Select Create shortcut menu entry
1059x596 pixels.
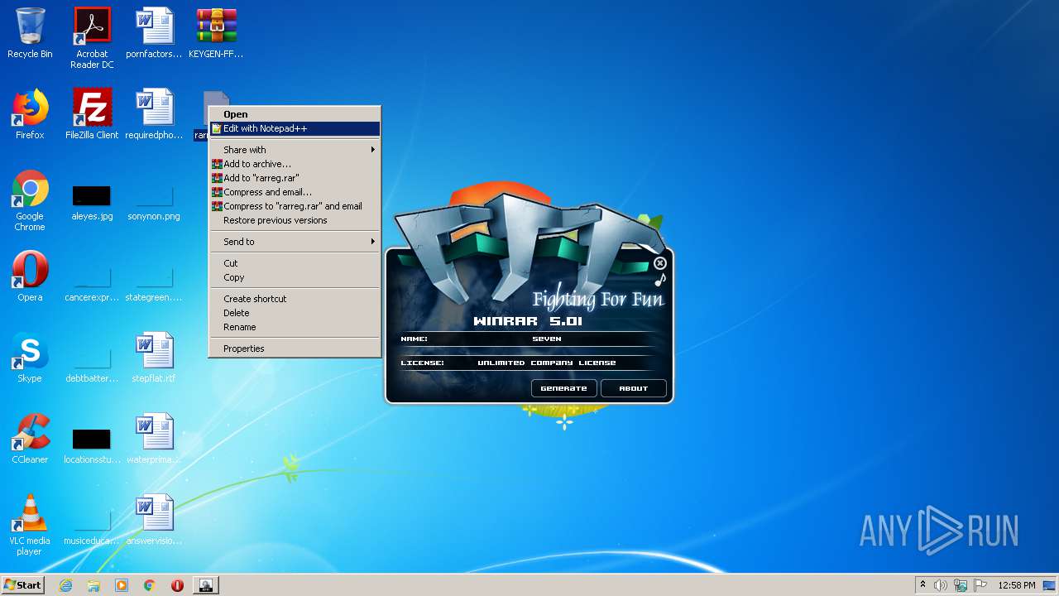point(295,299)
